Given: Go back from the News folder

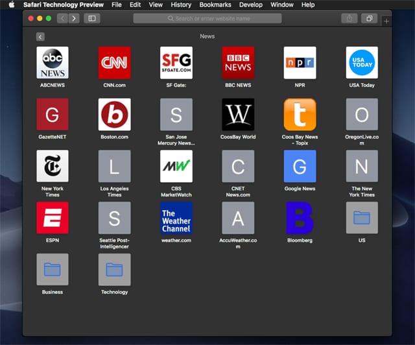Looking at the screenshot, I should click(x=40, y=37).
